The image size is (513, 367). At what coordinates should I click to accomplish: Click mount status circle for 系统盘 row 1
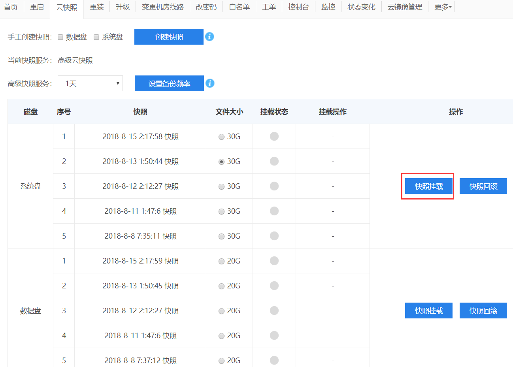coord(274,136)
